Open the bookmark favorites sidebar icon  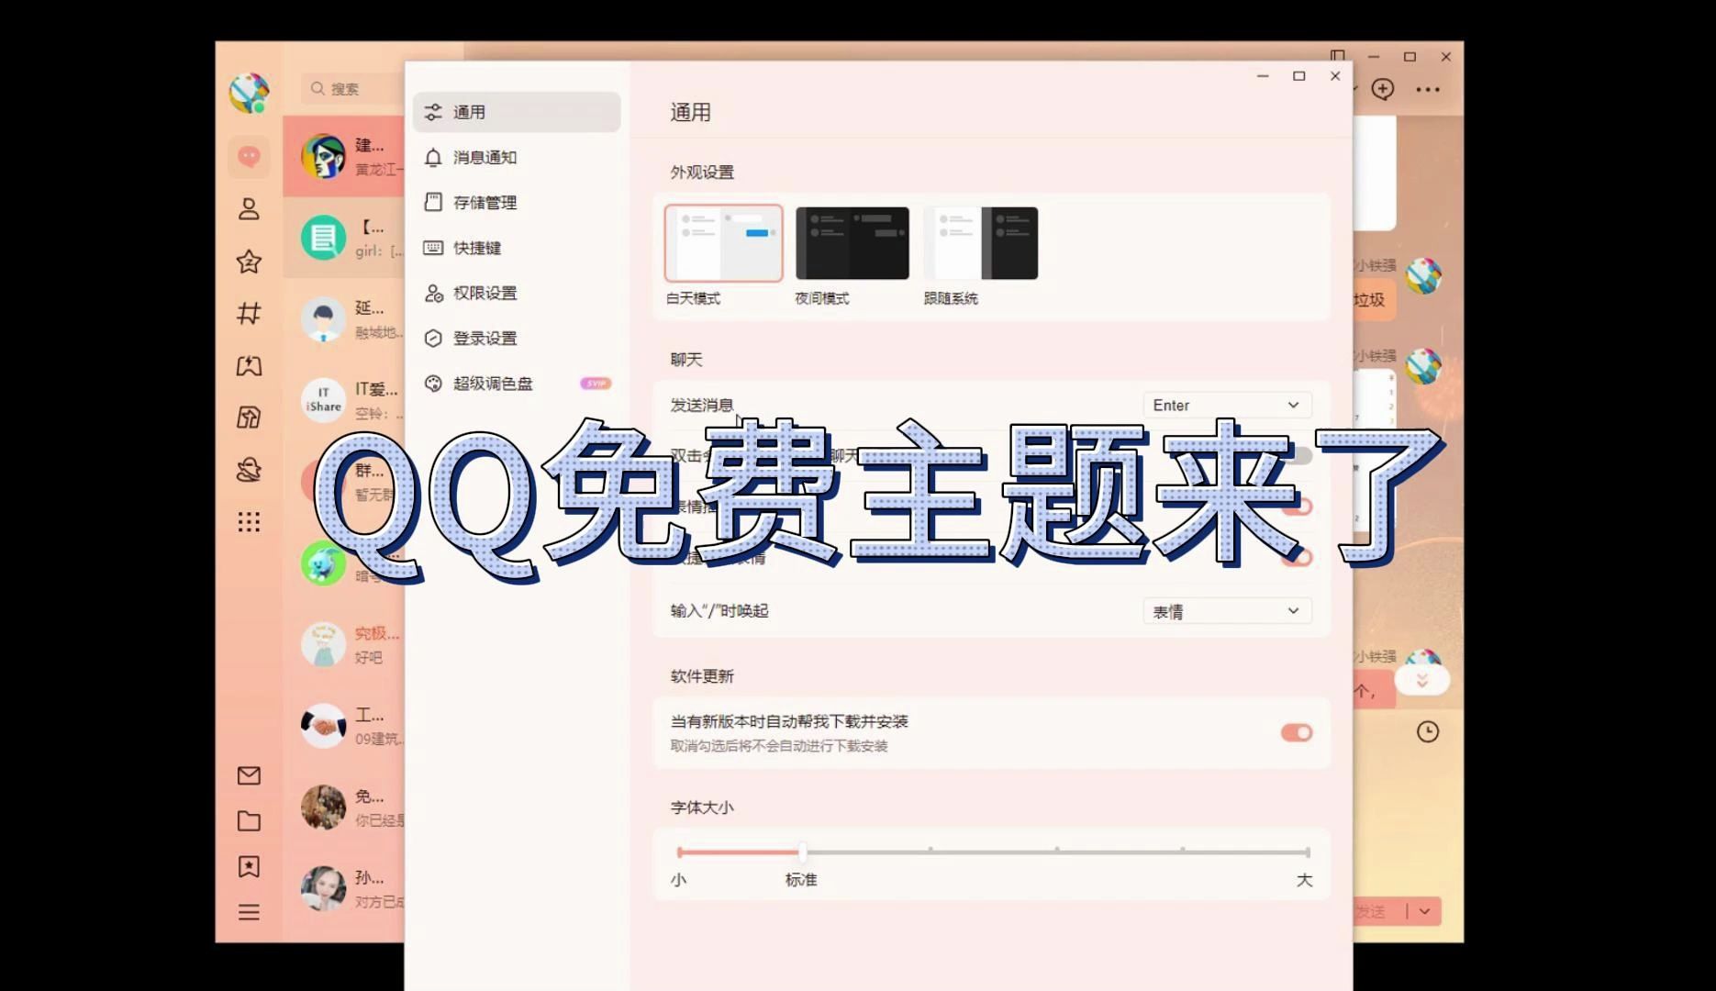249,866
